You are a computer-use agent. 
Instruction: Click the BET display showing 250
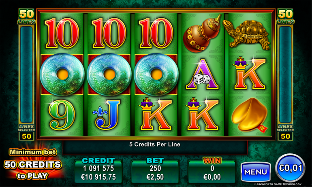155,172
